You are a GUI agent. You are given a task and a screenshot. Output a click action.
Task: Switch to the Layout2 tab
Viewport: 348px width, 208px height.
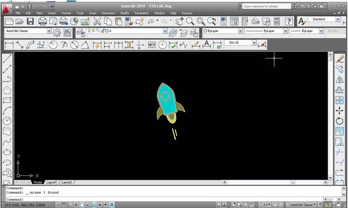click(x=67, y=182)
